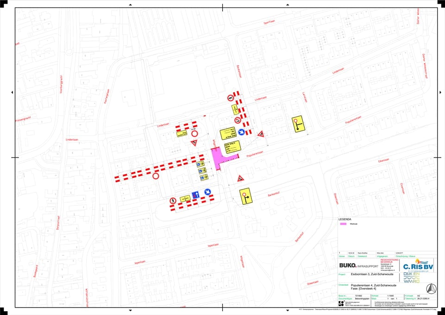The height and width of the screenshot is (315, 445).
Task: Select the small yellow sign under Lindenlaan barrier
Action: [182, 133]
